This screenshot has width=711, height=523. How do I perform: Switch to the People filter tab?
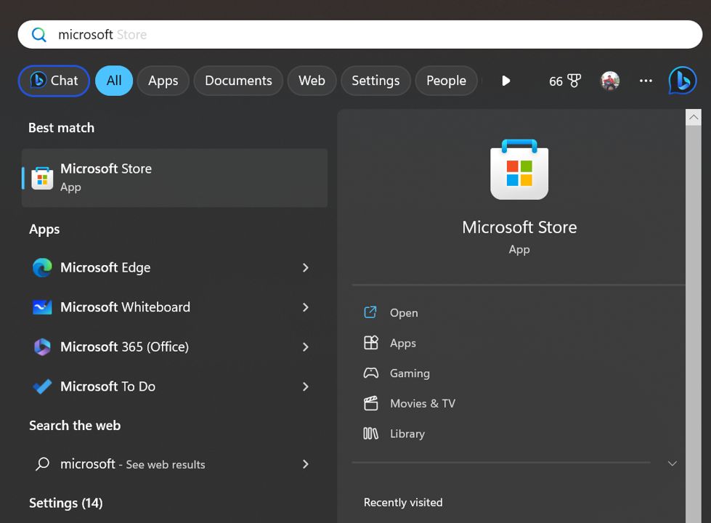(446, 81)
